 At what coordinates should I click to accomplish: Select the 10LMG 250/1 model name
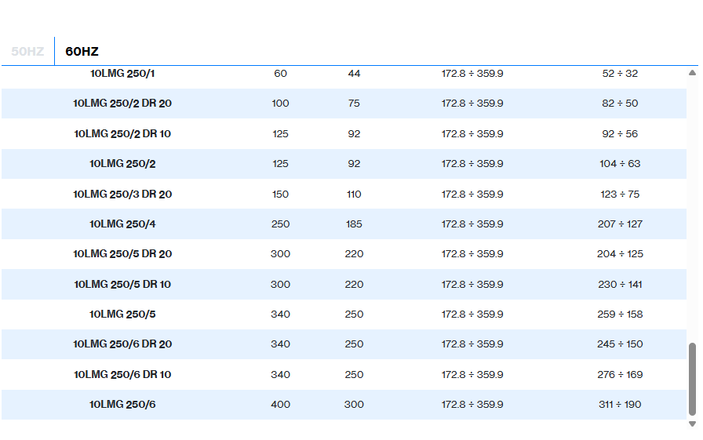point(122,74)
